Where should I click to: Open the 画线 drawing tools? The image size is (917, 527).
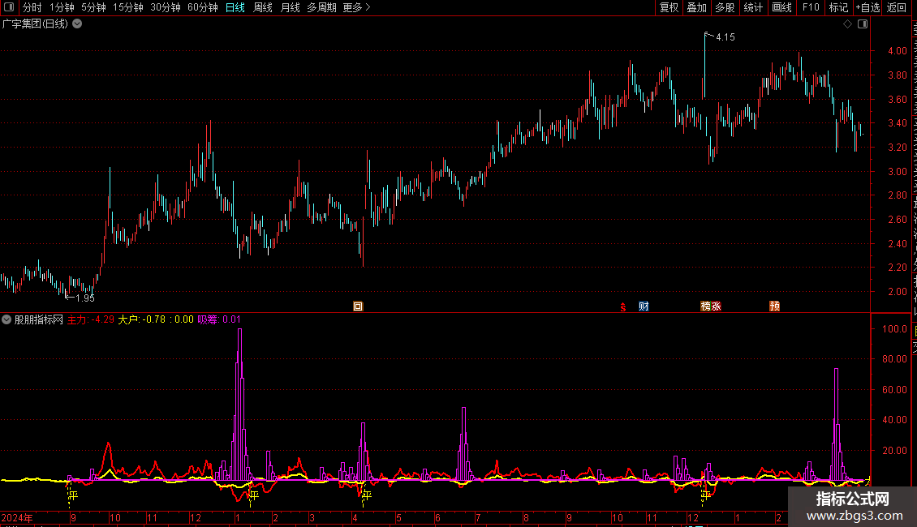[x=781, y=7]
